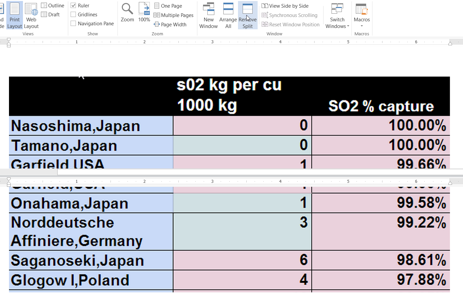463x307 pixels.
Task: Click the 'SO2 % capture' header
Action: (x=381, y=106)
